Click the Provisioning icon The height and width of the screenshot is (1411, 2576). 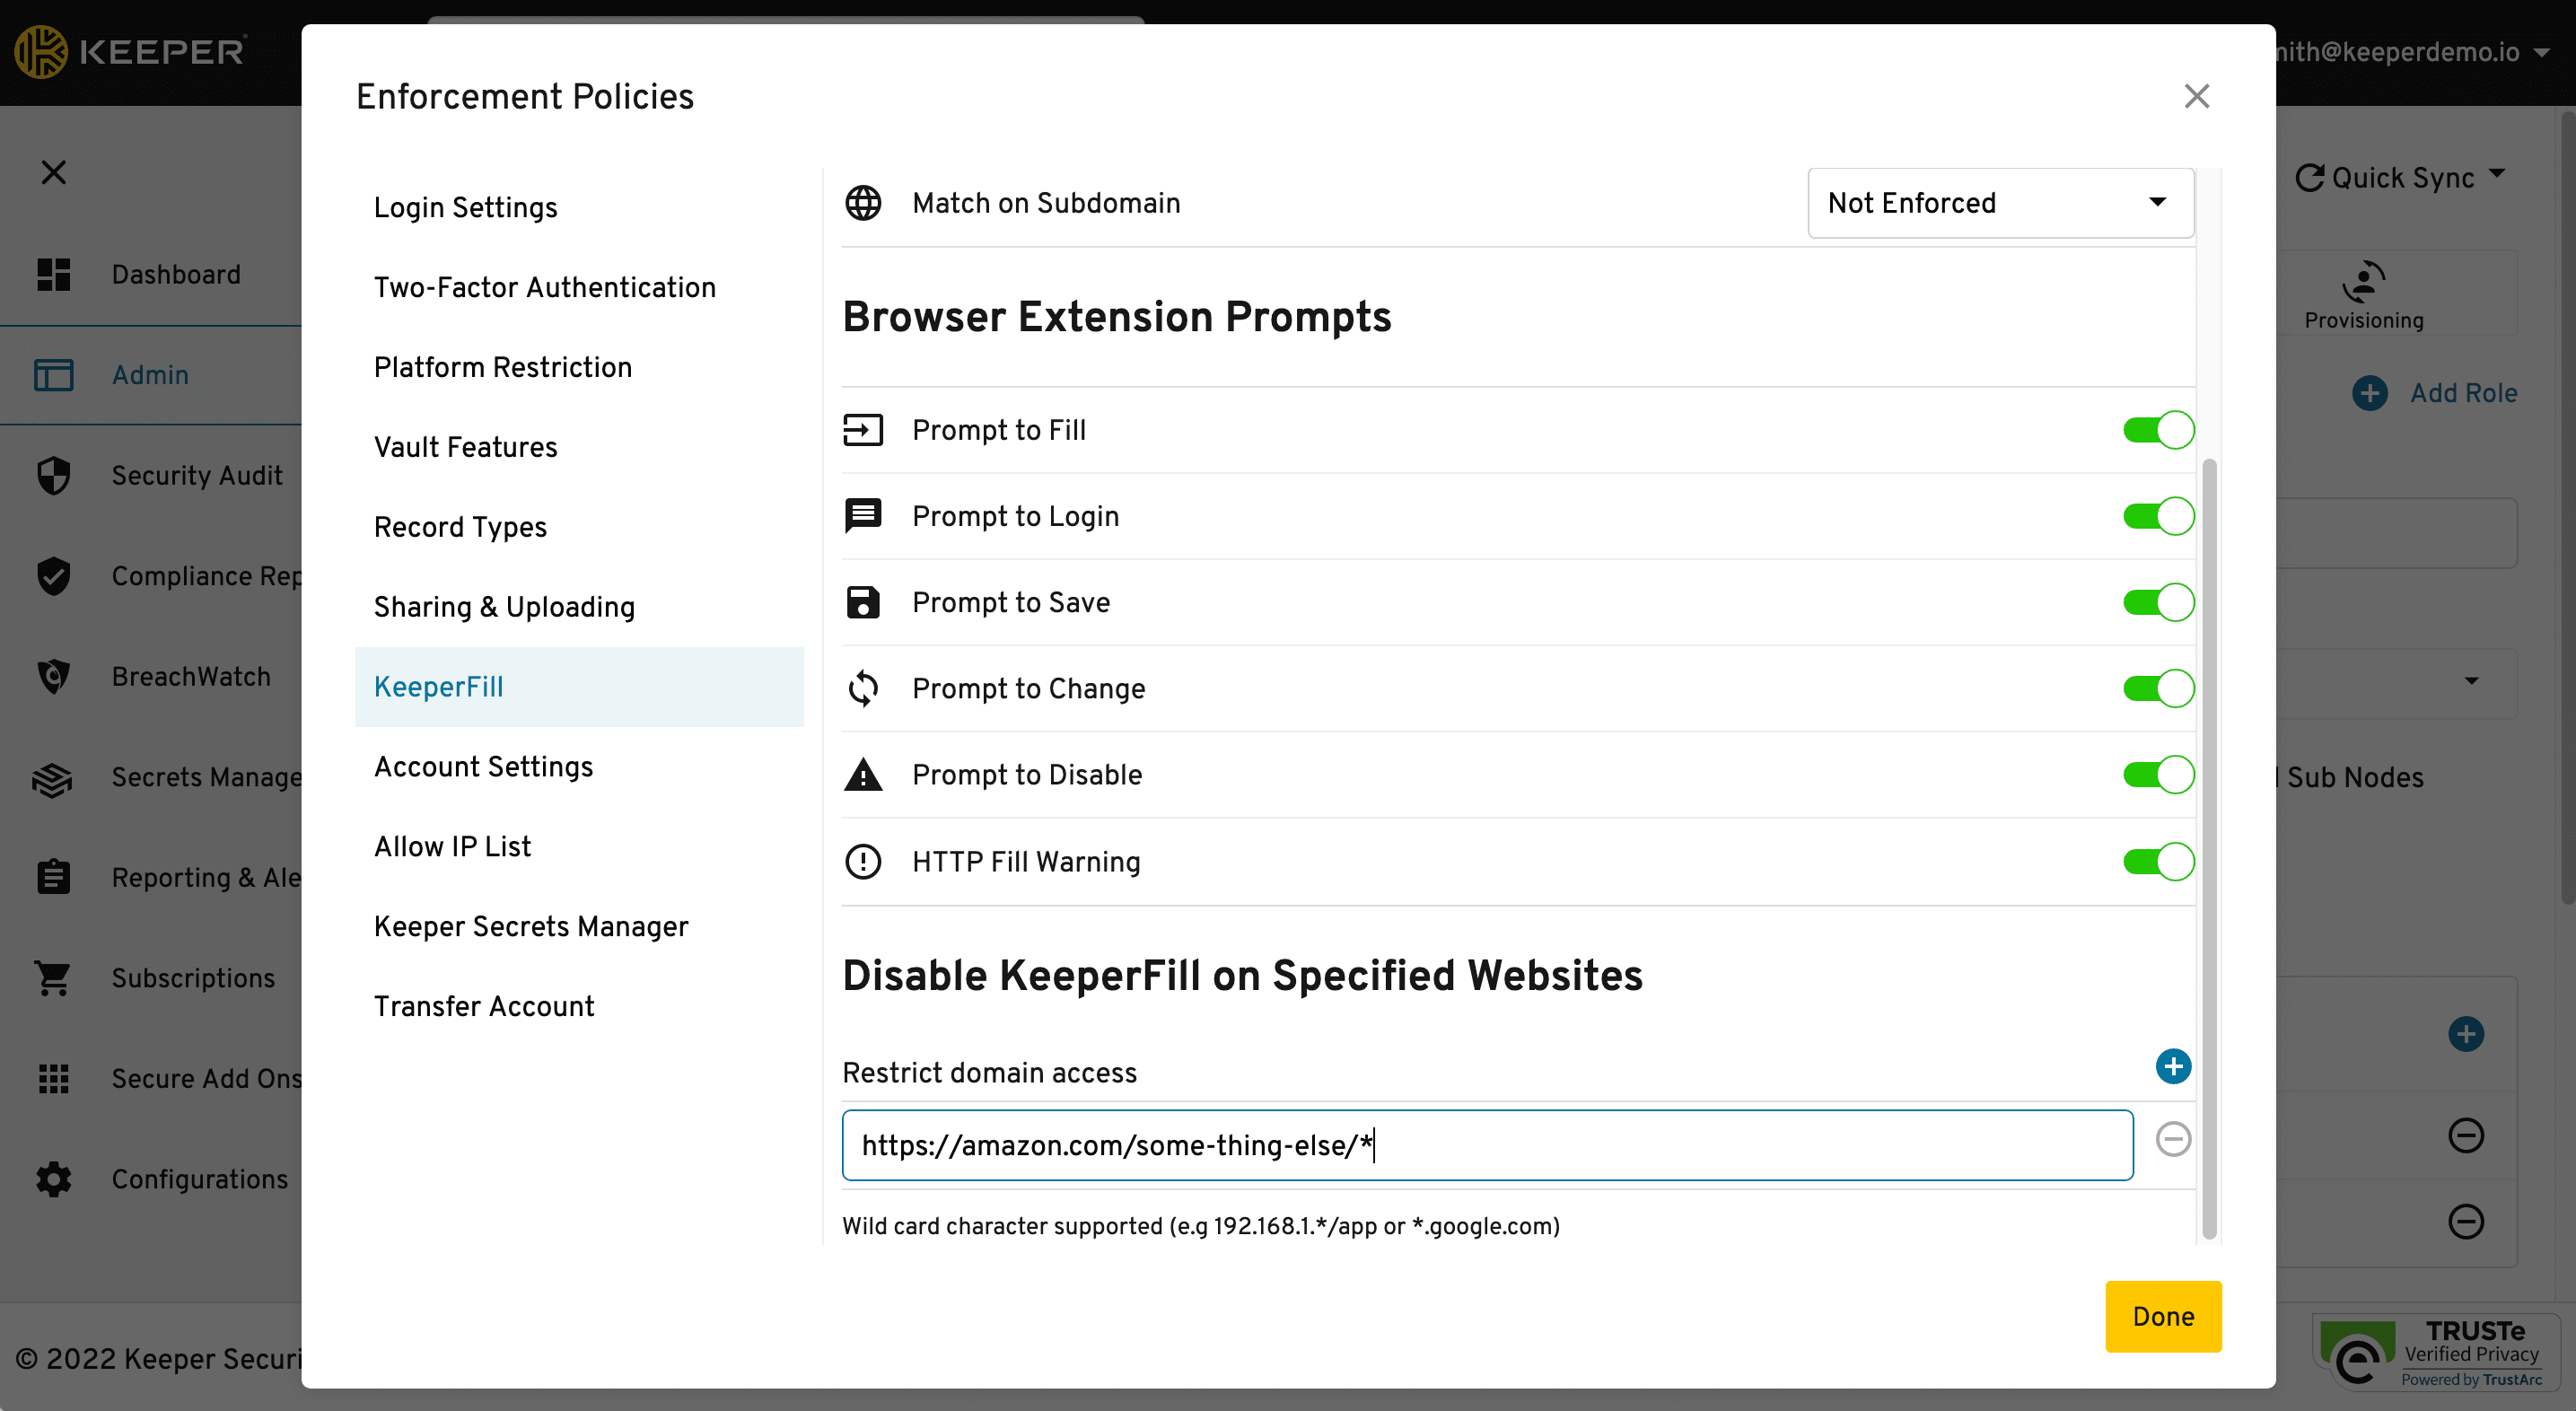[x=2363, y=283]
